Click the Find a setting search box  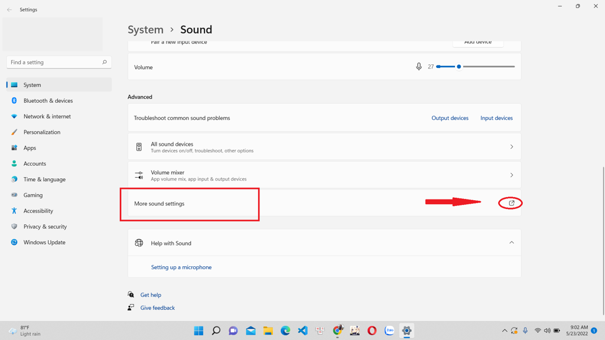point(59,63)
